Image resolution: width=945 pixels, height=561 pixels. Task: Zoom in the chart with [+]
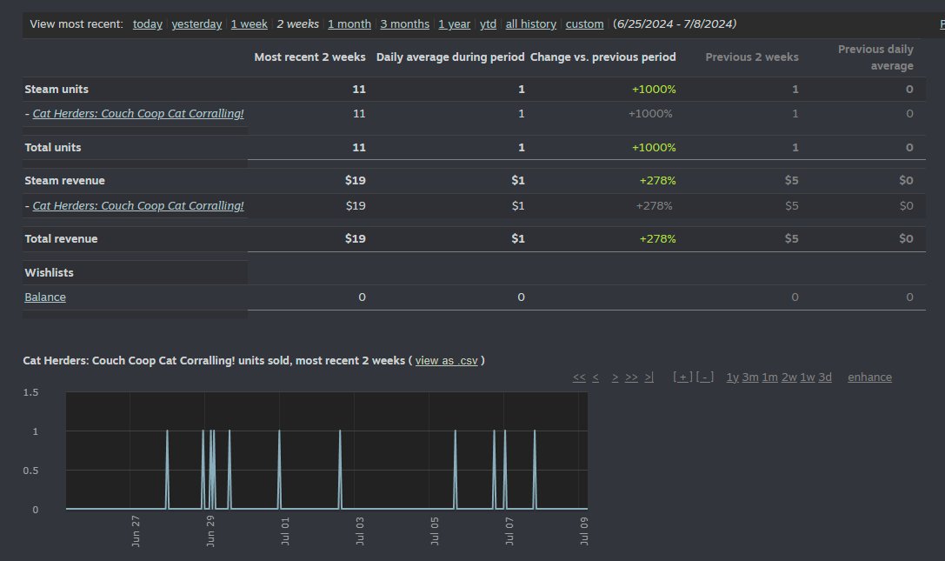(x=682, y=377)
